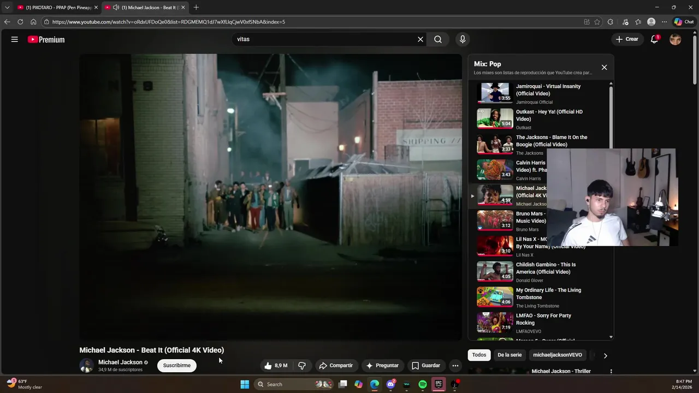The image size is (699, 393).
Task: Click the video player to pause
Action: tap(271, 197)
